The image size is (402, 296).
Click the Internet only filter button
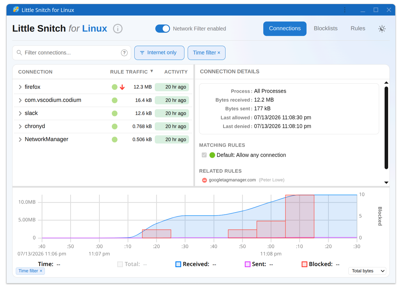pos(159,53)
